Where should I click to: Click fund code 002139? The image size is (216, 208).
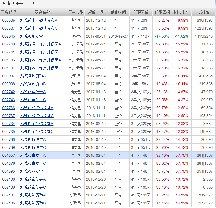pyautogui.click(x=8, y=187)
